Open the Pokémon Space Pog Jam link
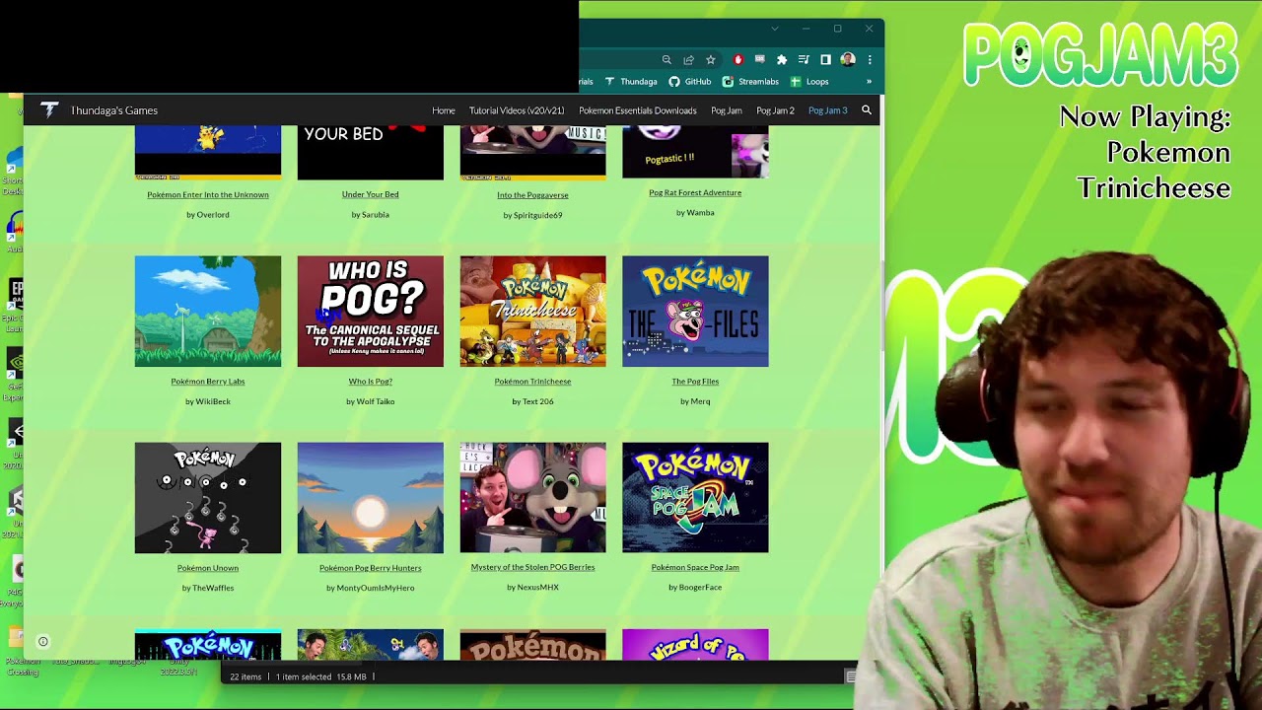Image resolution: width=1262 pixels, height=710 pixels. tap(695, 567)
